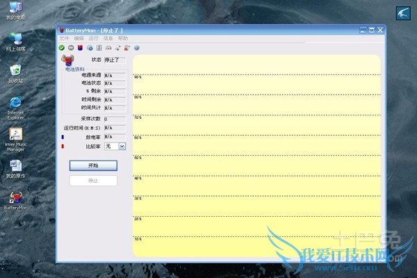Viewport: 417px width, 278px height.
Task: Select the Internet Explorer desktop icon
Action: click(16, 108)
